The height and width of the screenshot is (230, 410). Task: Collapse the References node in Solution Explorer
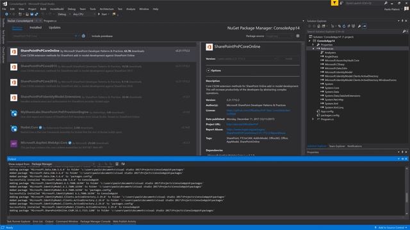point(313,49)
